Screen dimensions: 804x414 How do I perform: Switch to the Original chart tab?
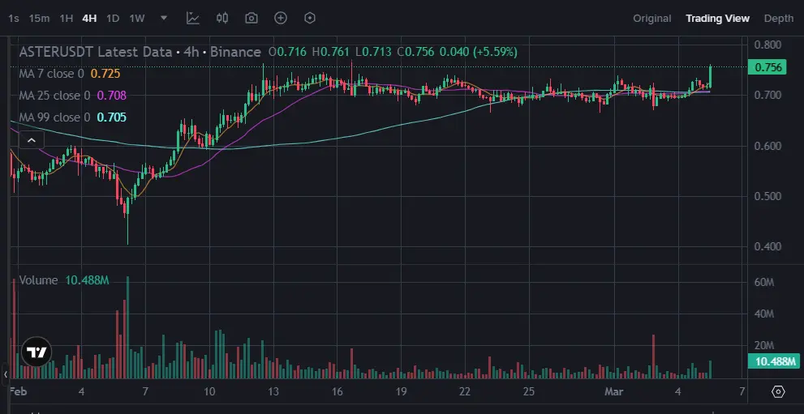(x=651, y=19)
